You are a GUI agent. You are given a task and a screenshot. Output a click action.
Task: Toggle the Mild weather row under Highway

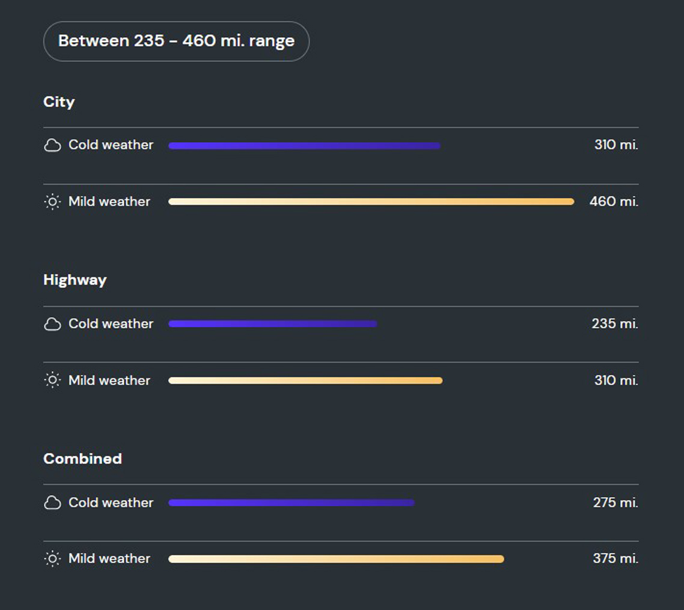click(x=110, y=380)
